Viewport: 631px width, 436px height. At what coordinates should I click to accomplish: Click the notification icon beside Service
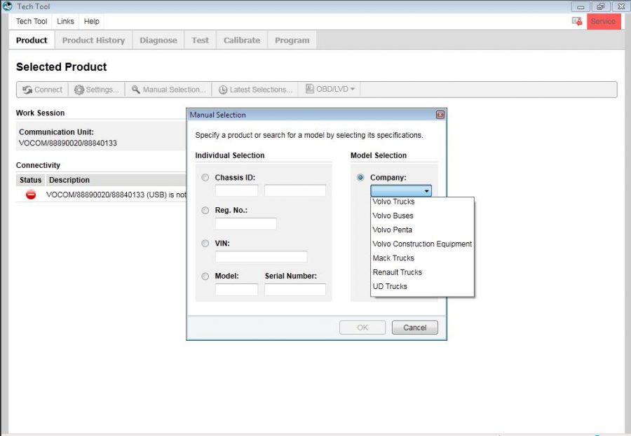576,21
